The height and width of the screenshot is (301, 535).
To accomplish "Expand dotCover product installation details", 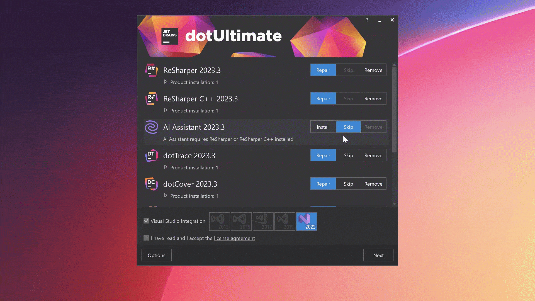I will (x=166, y=196).
